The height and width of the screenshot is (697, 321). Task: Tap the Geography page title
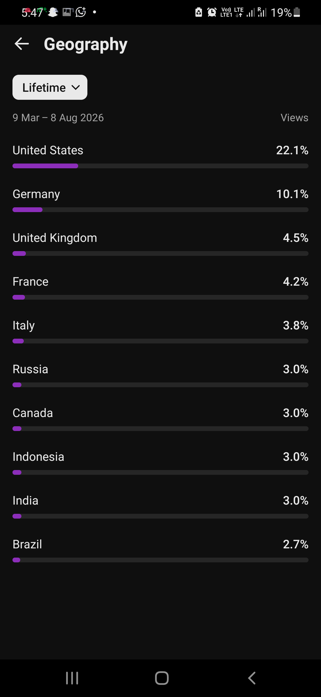86,44
